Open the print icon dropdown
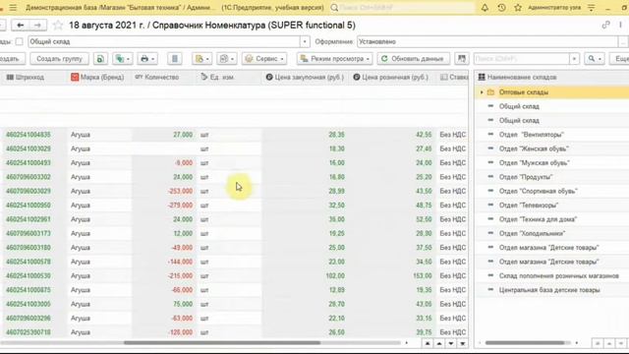Image resolution: width=629 pixels, height=354 pixels. [x=147, y=59]
